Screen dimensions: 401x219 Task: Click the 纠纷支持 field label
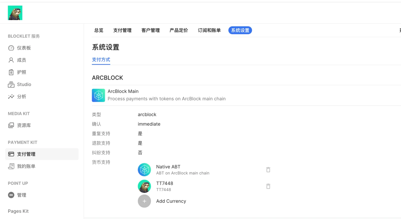(x=101, y=153)
